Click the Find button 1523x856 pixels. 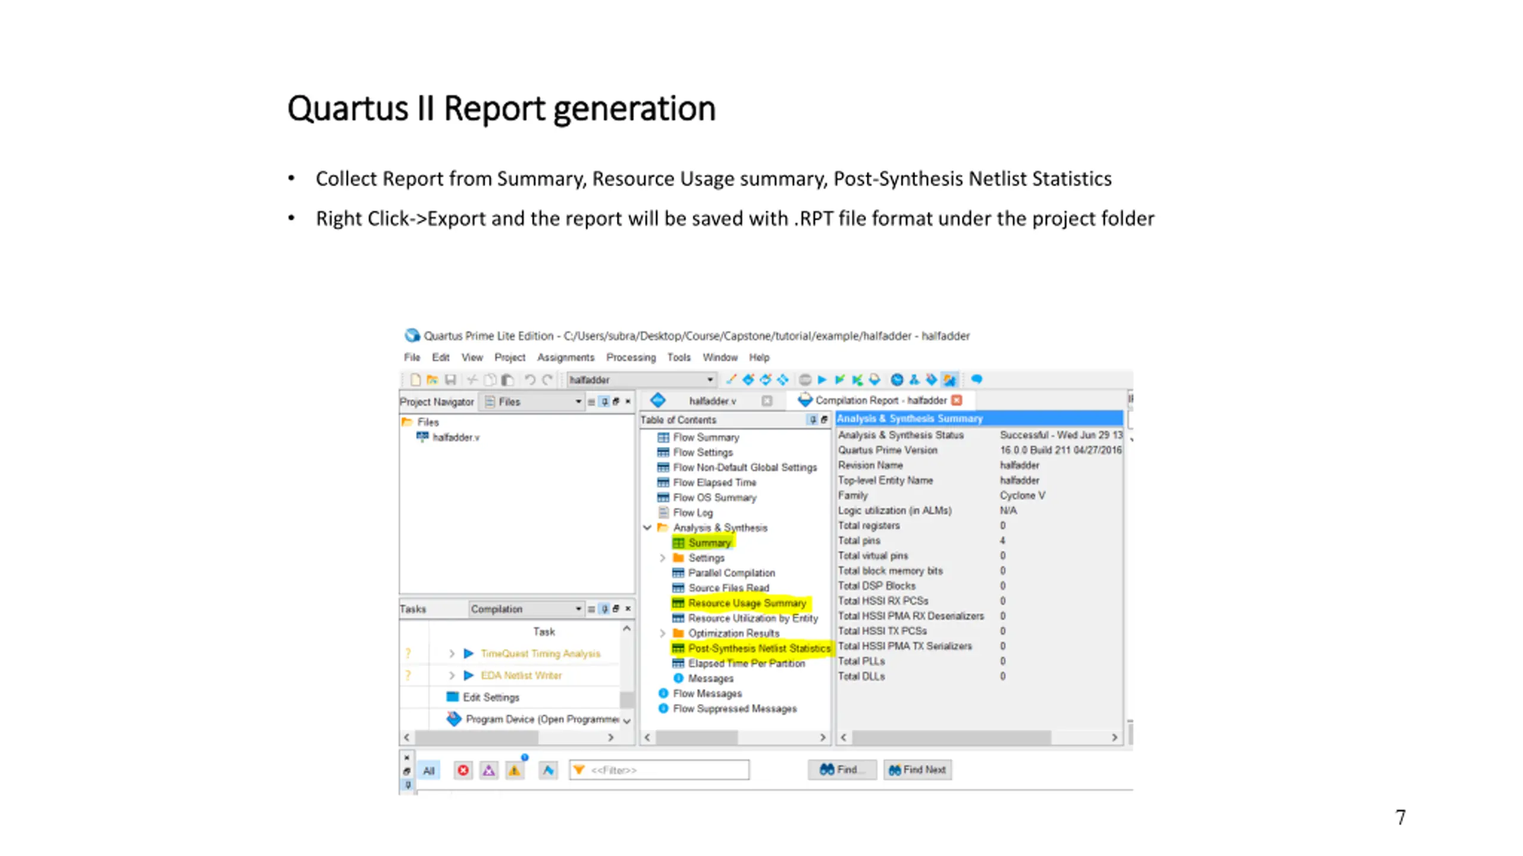point(842,769)
